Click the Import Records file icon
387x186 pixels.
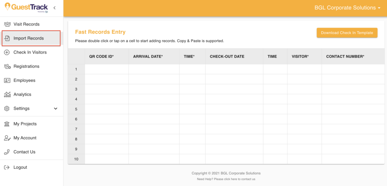tap(7, 38)
